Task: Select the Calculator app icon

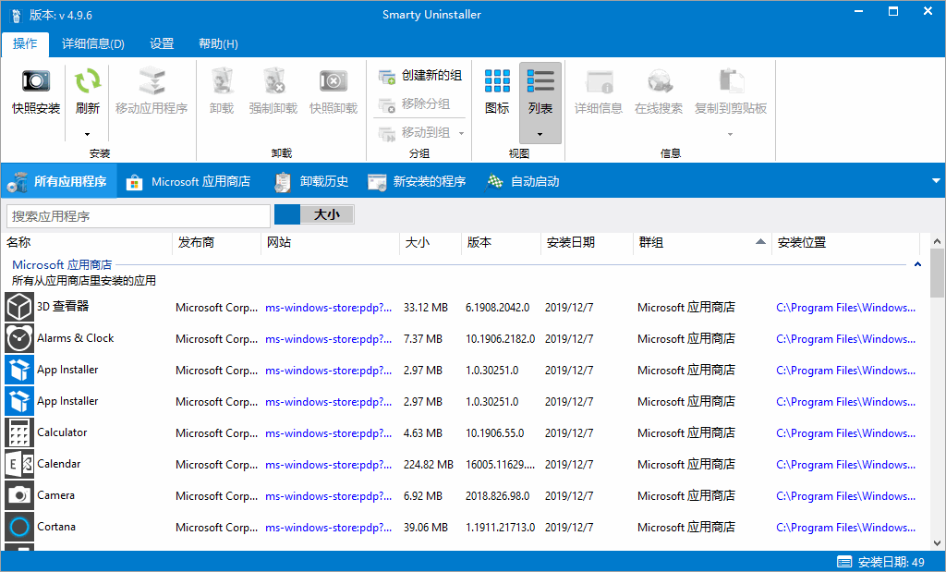Action: pyautogui.click(x=19, y=432)
